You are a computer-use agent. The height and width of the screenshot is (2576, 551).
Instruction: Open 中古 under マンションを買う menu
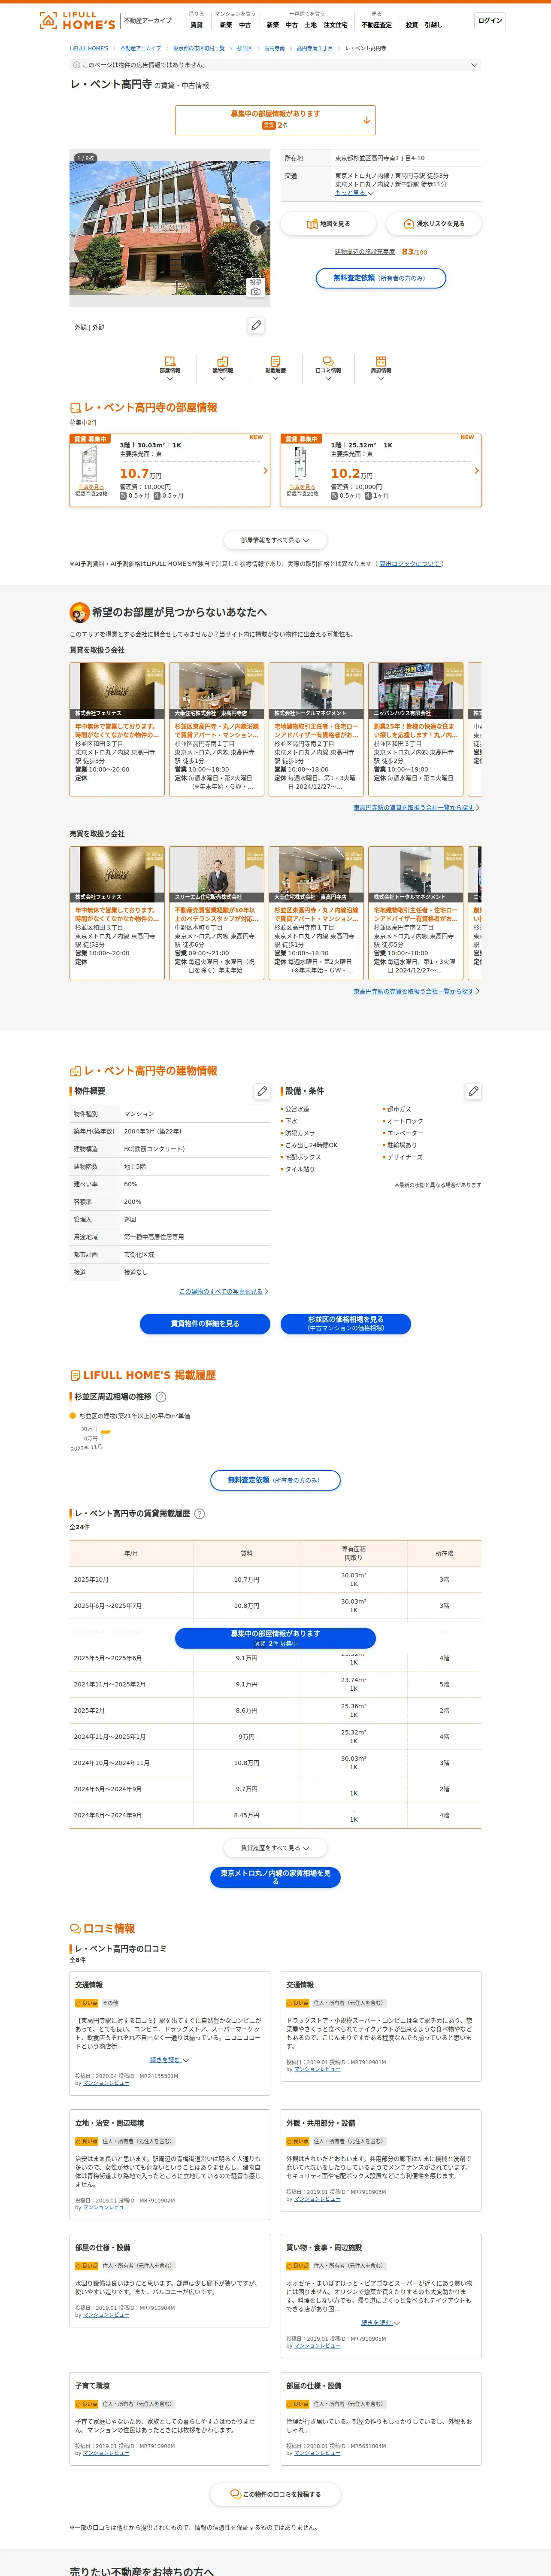(245, 25)
